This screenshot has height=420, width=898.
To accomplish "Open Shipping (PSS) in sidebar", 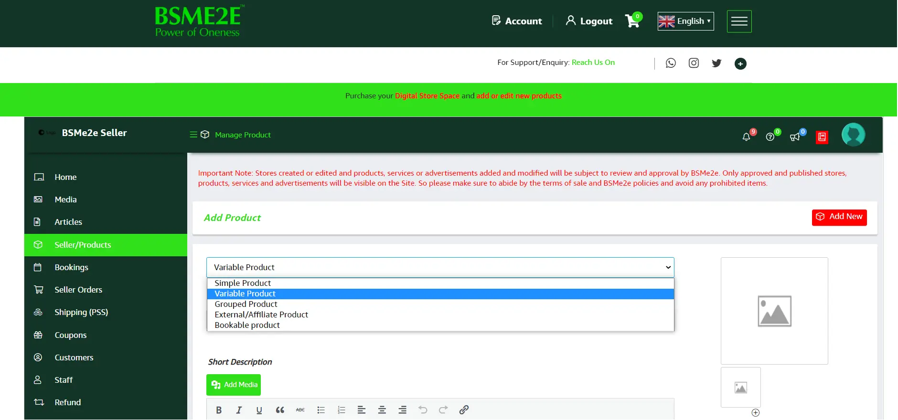I will 106,312.
